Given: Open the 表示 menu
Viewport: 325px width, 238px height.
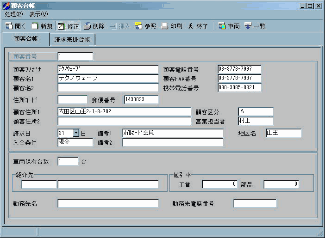Looking at the screenshot, I should [x=38, y=14].
